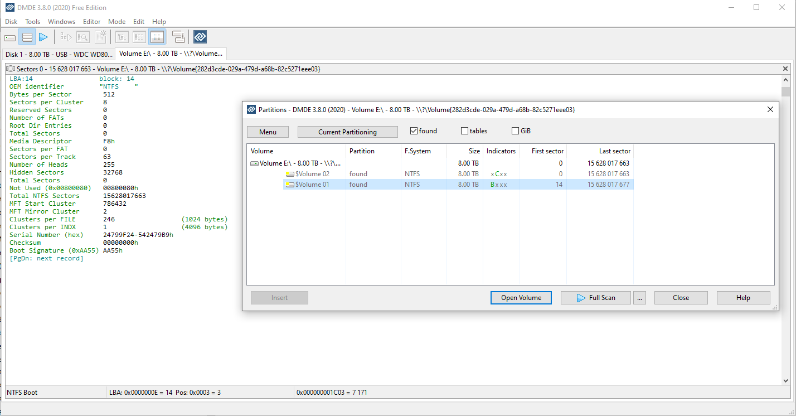796x416 pixels.
Task: Close the sectors editor panel
Action: click(x=785, y=69)
